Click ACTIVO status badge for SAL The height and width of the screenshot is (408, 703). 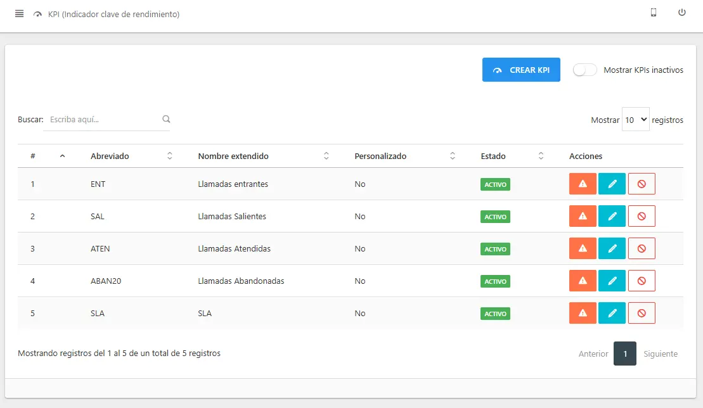tap(495, 217)
